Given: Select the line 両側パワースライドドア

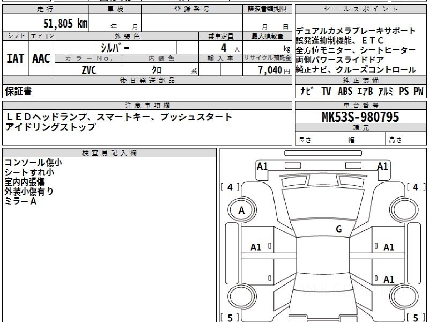Looking at the screenshot, I should coord(340,60).
